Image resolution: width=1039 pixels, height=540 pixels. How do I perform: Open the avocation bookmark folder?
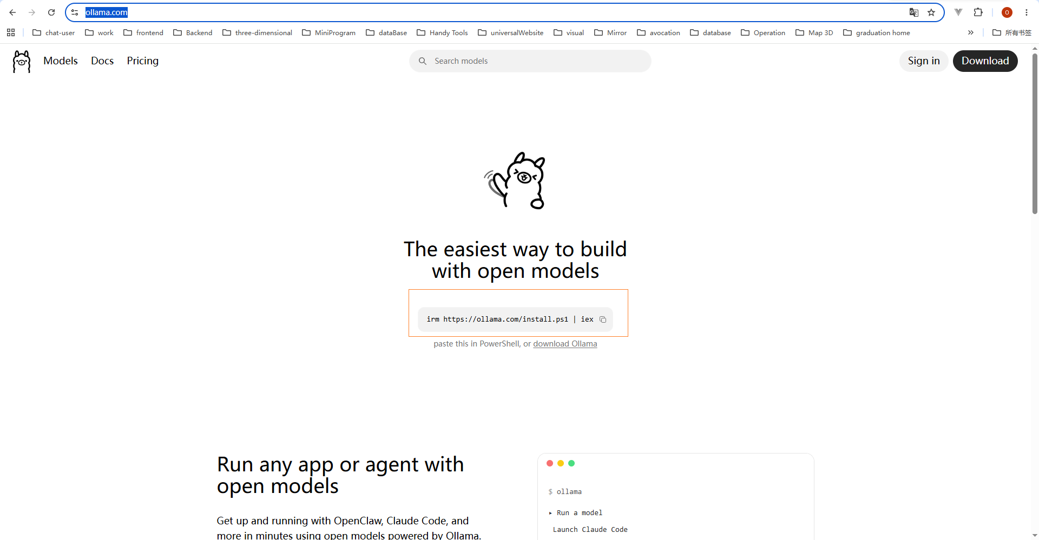pyautogui.click(x=659, y=32)
